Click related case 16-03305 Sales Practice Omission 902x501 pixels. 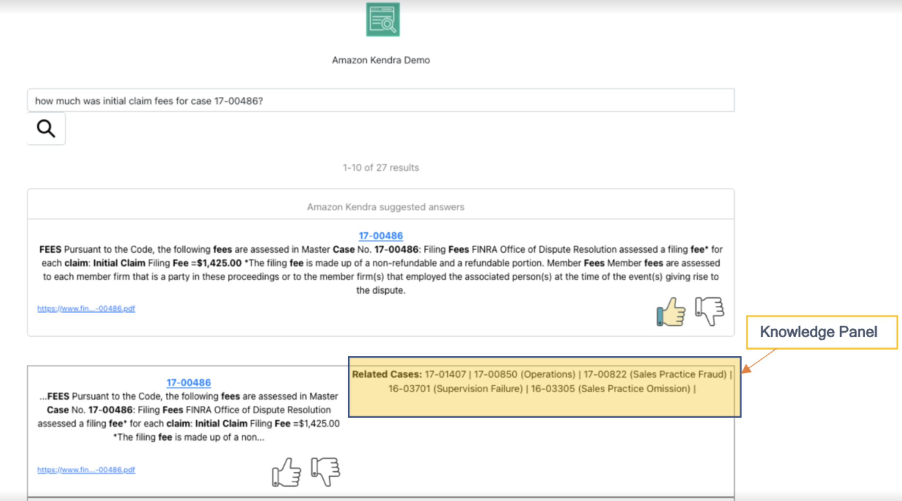(x=610, y=389)
